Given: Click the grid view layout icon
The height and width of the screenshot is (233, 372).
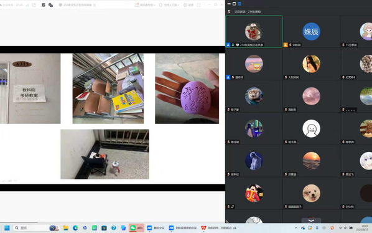Looking at the screenshot, I should 239,4.
